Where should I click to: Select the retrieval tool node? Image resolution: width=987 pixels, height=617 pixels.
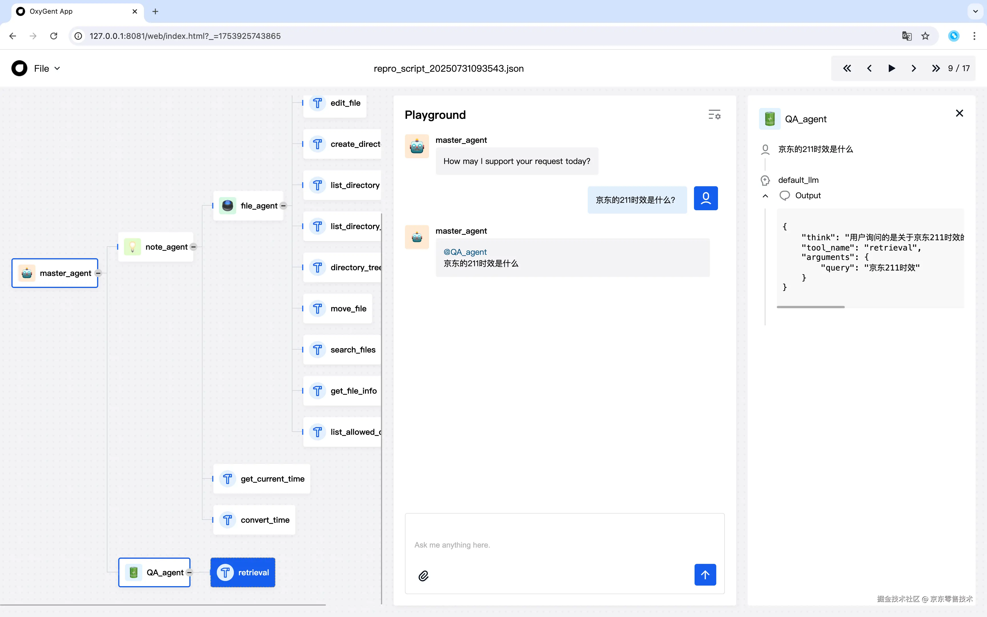[x=243, y=572]
